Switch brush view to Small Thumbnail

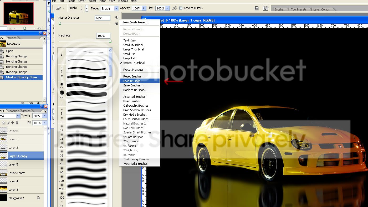[x=140, y=45]
